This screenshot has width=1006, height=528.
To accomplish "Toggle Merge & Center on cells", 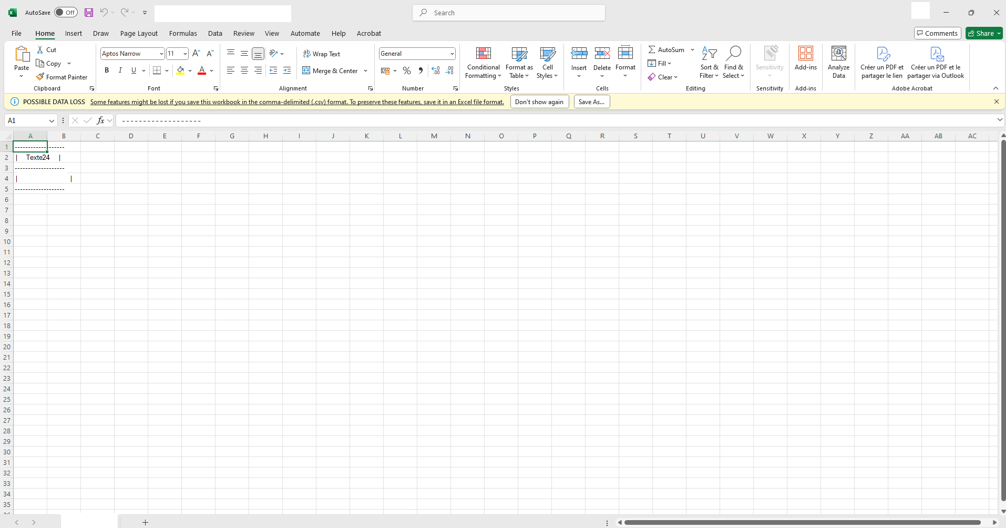I will (x=331, y=70).
